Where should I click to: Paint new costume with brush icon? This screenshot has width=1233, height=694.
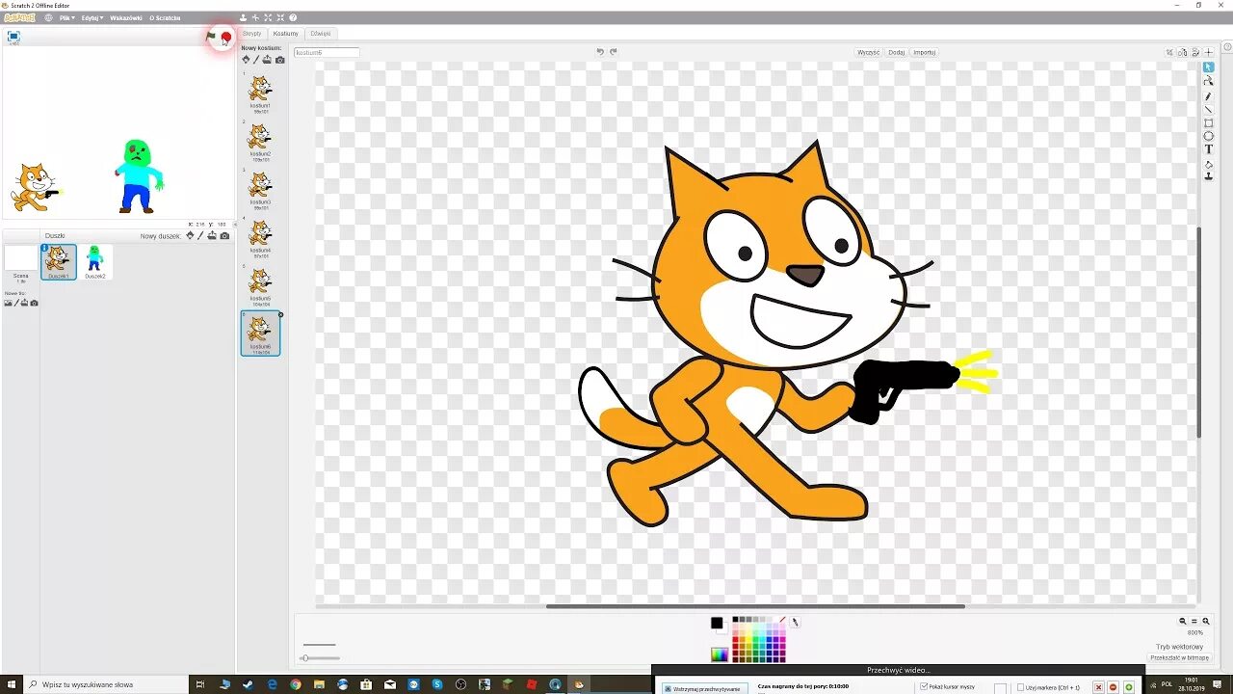pyautogui.click(x=256, y=60)
